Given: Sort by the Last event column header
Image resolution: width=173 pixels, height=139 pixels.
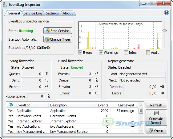Looking at the screenshot, I should [x=123, y=105].
